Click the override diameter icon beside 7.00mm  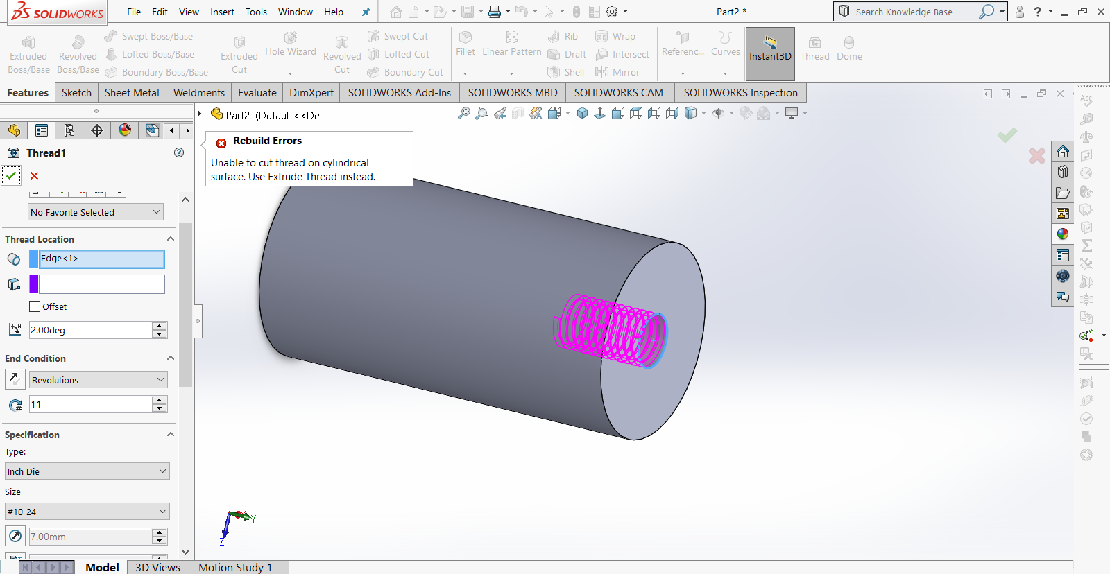click(x=15, y=536)
